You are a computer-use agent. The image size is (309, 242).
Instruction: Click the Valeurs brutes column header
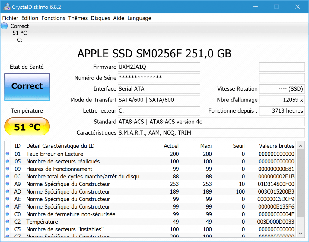pos(271,146)
